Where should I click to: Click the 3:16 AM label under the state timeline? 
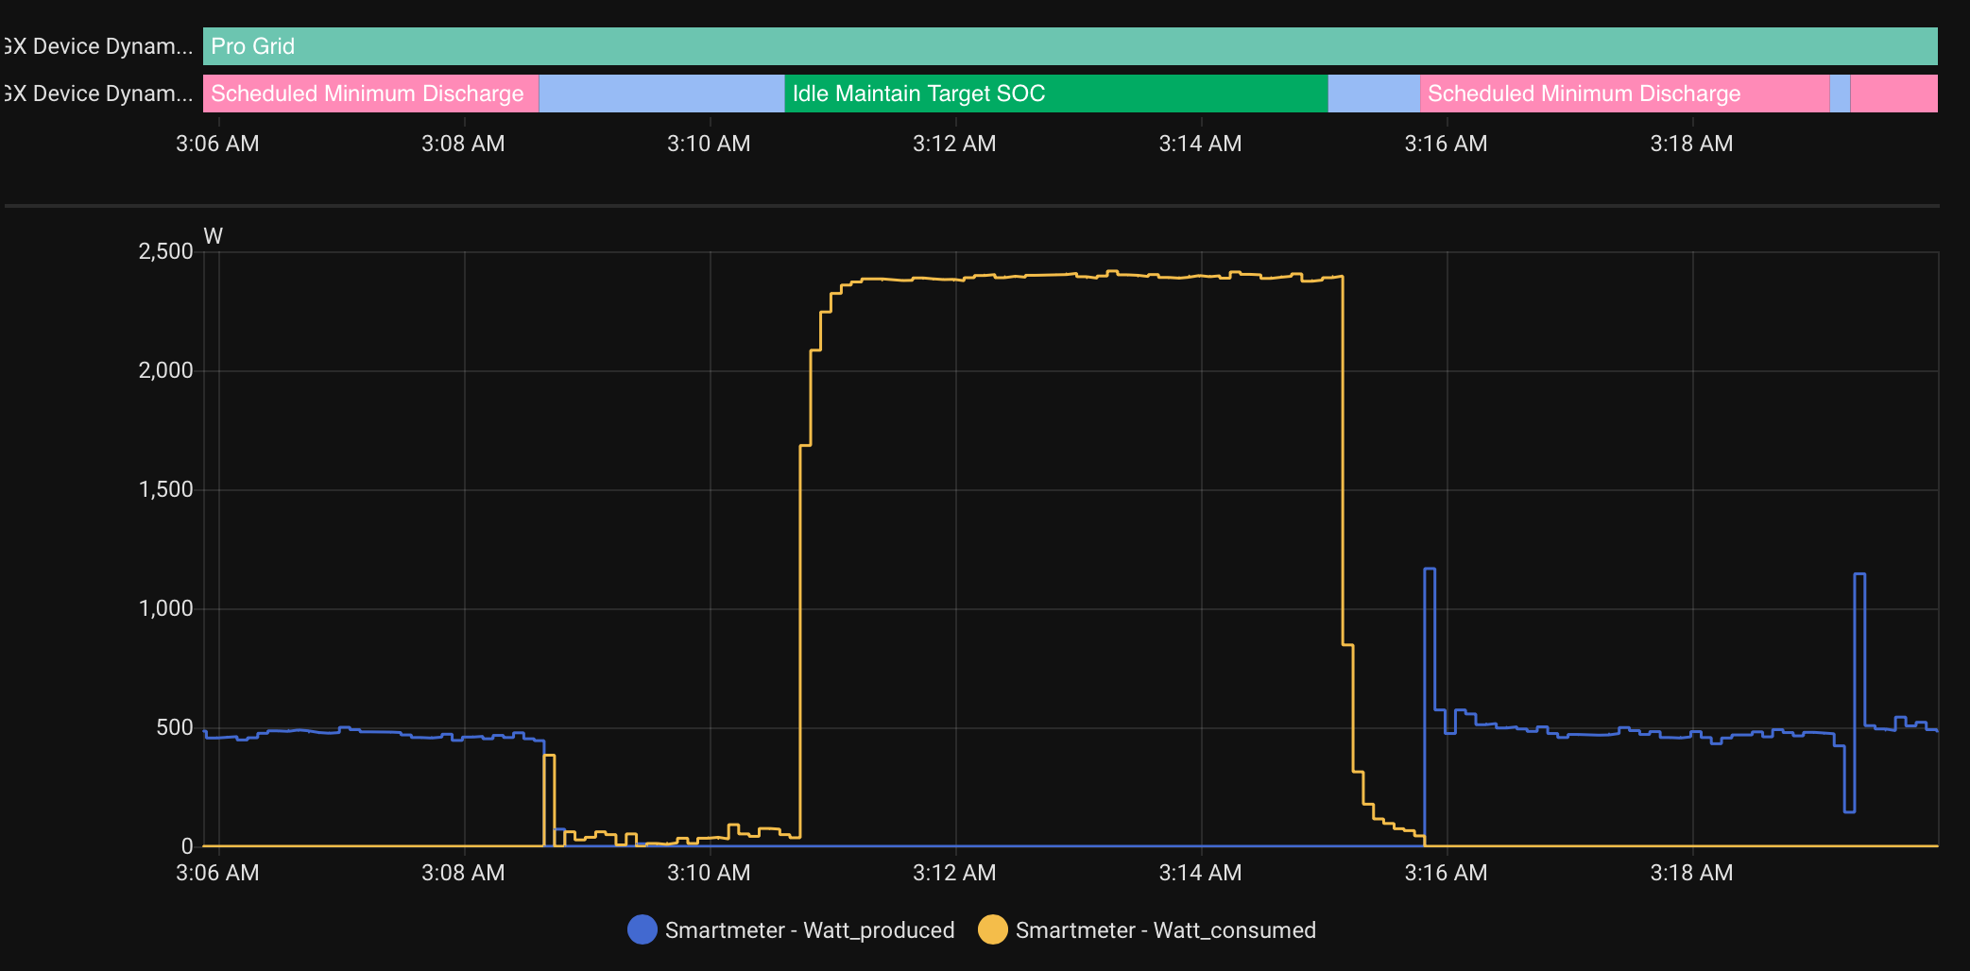pyautogui.click(x=1446, y=144)
